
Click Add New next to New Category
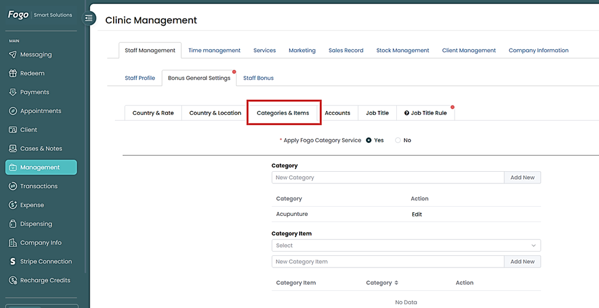pos(522,177)
